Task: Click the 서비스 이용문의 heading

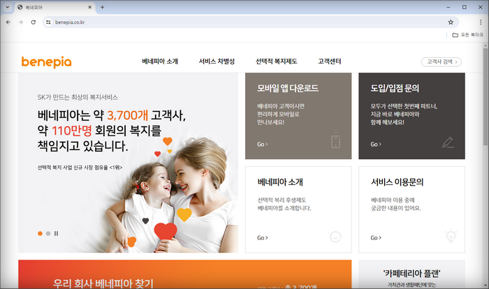Action: pos(397,181)
